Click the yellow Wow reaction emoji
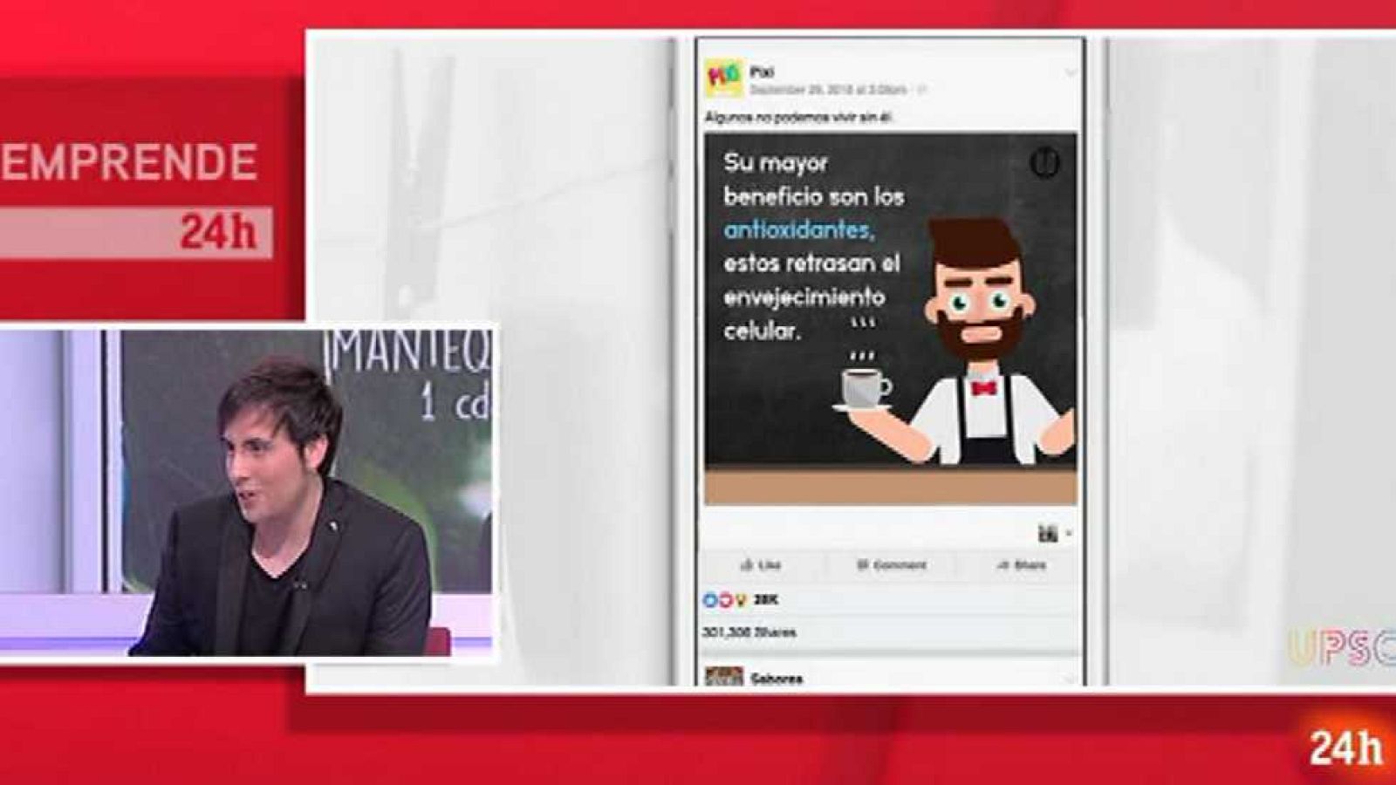The width and height of the screenshot is (1396, 785). click(741, 601)
